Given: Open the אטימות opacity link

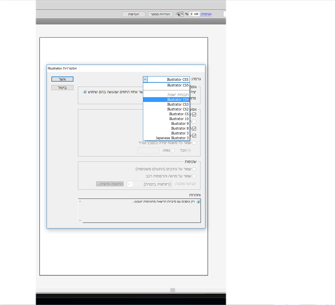Looking at the screenshot, I should tap(206, 14).
